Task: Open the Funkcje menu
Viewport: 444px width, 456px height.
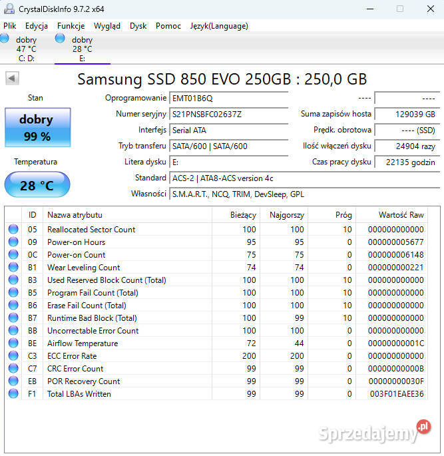Action: tap(71, 26)
